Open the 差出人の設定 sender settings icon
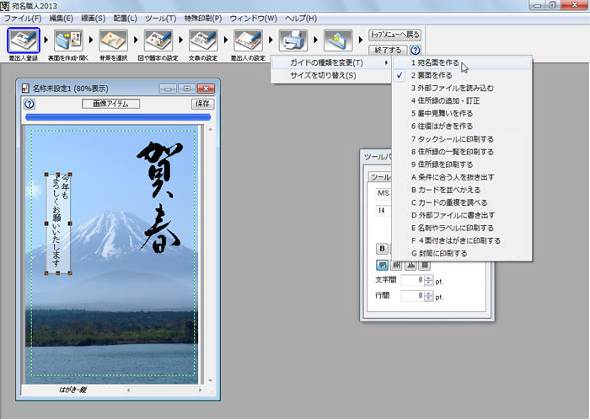Viewport: 590px width, 420px height. [x=247, y=40]
